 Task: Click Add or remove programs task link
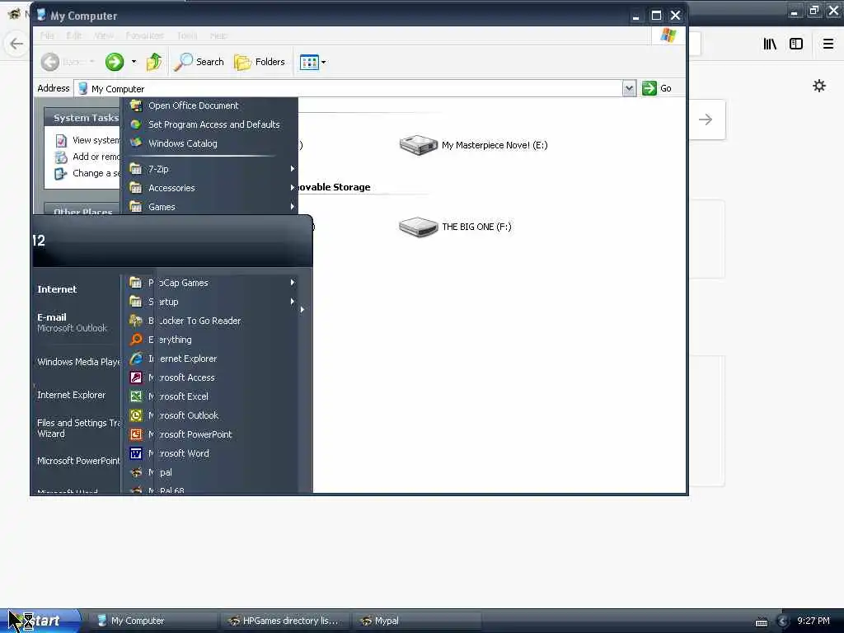(87, 157)
